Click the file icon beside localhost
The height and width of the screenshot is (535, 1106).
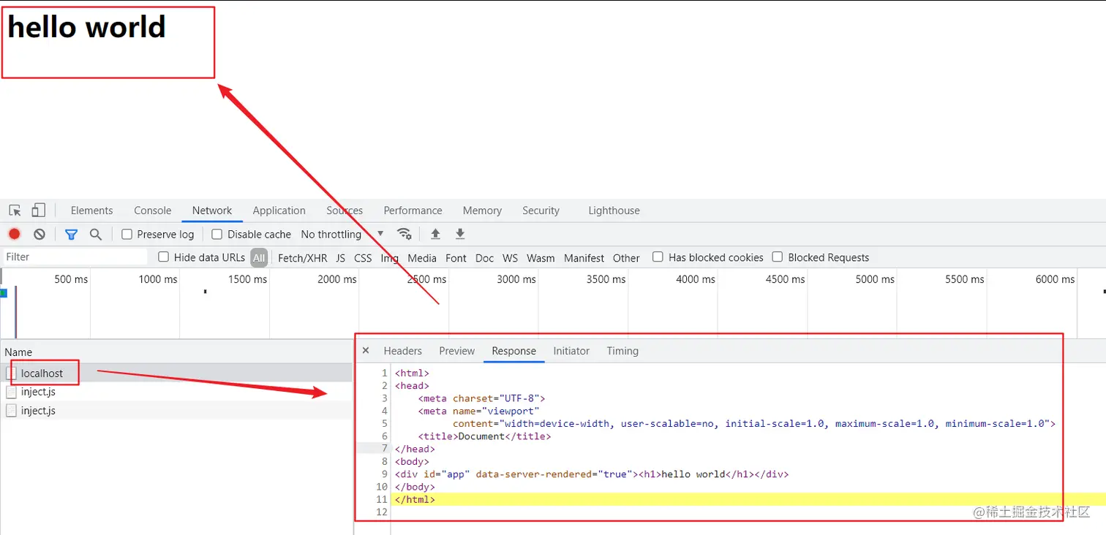(x=11, y=373)
